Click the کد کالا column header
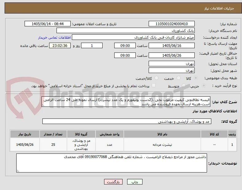This screenshot has width=242, height=190. pyautogui.click(x=214, y=134)
